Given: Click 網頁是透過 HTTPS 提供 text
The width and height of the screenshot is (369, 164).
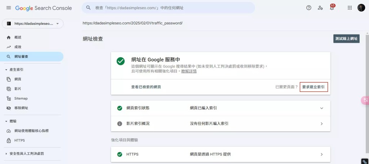Looking at the screenshot, I should 210,154.
